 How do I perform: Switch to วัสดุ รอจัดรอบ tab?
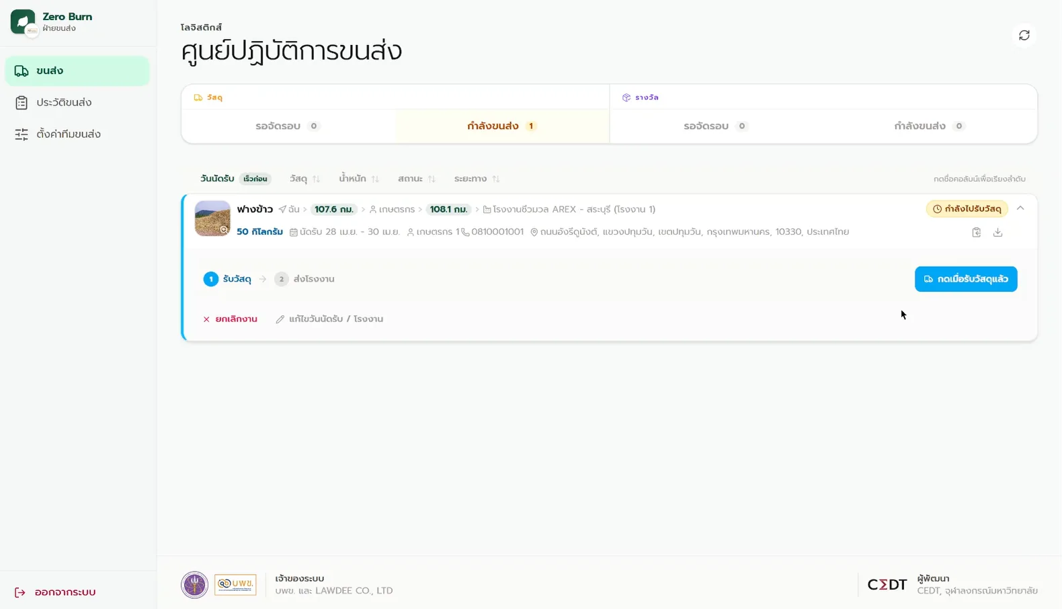click(x=288, y=126)
